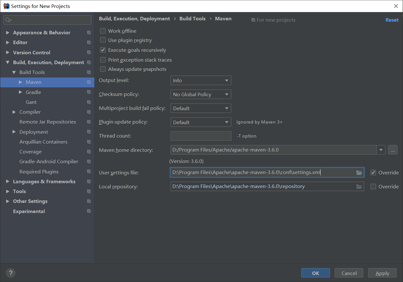Click the Cancel button
The width and height of the screenshot is (403, 282).
coord(349,273)
